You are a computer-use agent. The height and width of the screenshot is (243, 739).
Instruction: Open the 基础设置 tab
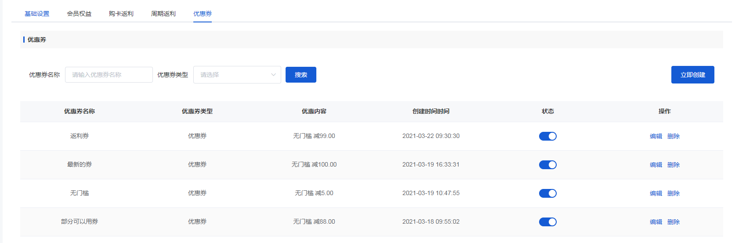point(37,14)
